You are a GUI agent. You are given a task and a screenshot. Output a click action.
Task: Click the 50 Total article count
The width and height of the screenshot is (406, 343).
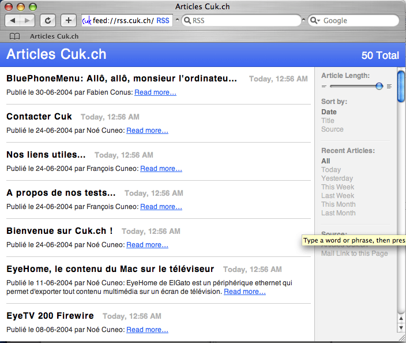pyautogui.click(x=380, y=55)
